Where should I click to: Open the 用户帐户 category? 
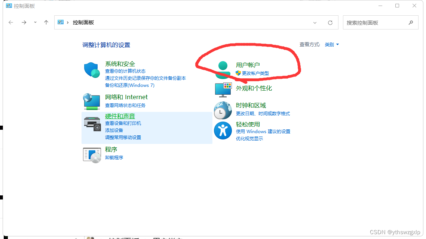click(x=248, y=65)
